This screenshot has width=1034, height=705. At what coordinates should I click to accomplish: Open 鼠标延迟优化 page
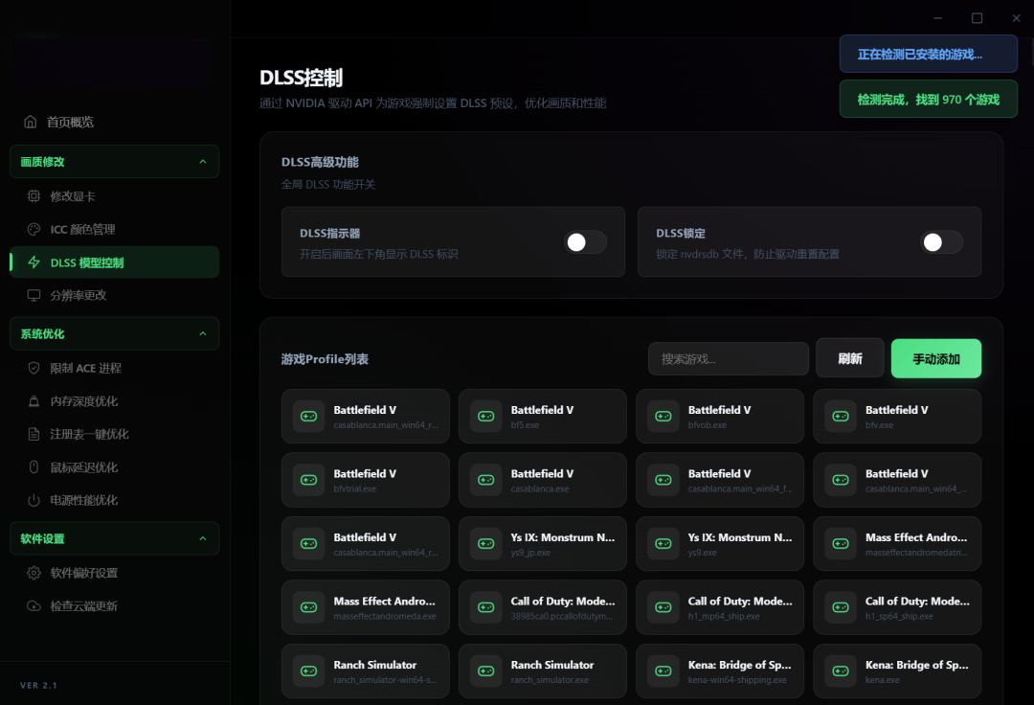[114, 466]
